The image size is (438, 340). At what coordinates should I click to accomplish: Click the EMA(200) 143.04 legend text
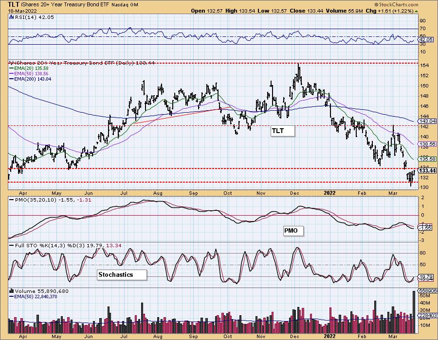click(33, 79)
